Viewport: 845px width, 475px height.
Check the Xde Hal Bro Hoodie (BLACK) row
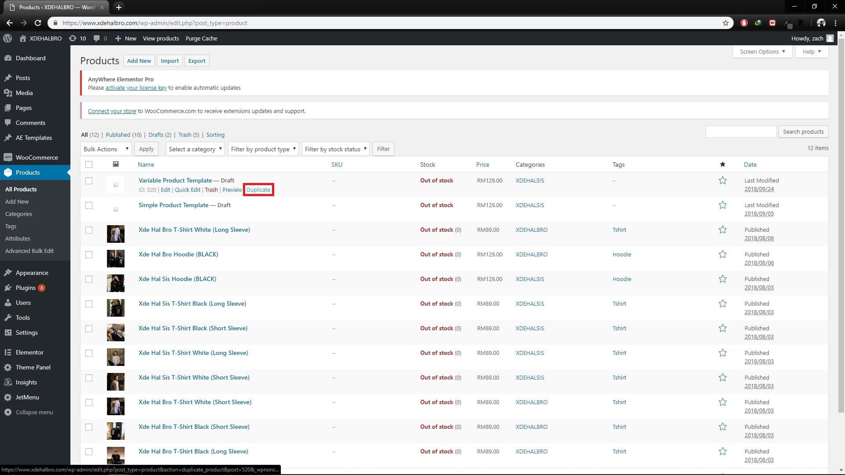89,255
